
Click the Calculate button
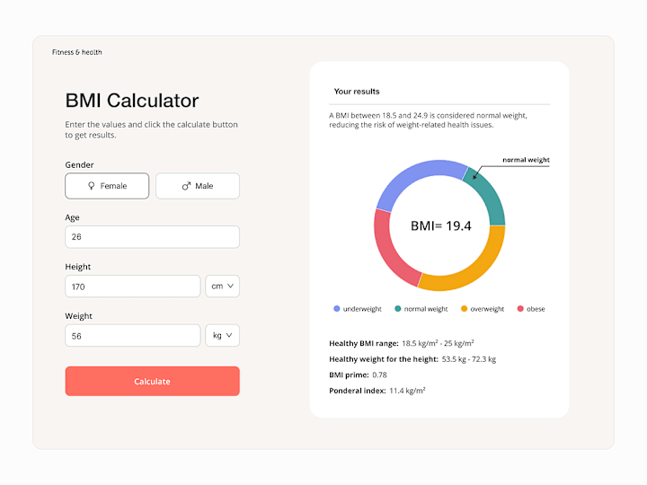(x=152, y=381)
